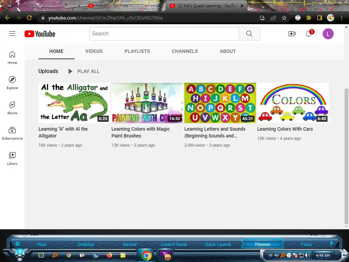This screenshot has height=262, width=349.
Task: Click Al the Alligator video thumbnail
Action: [74, 103]
